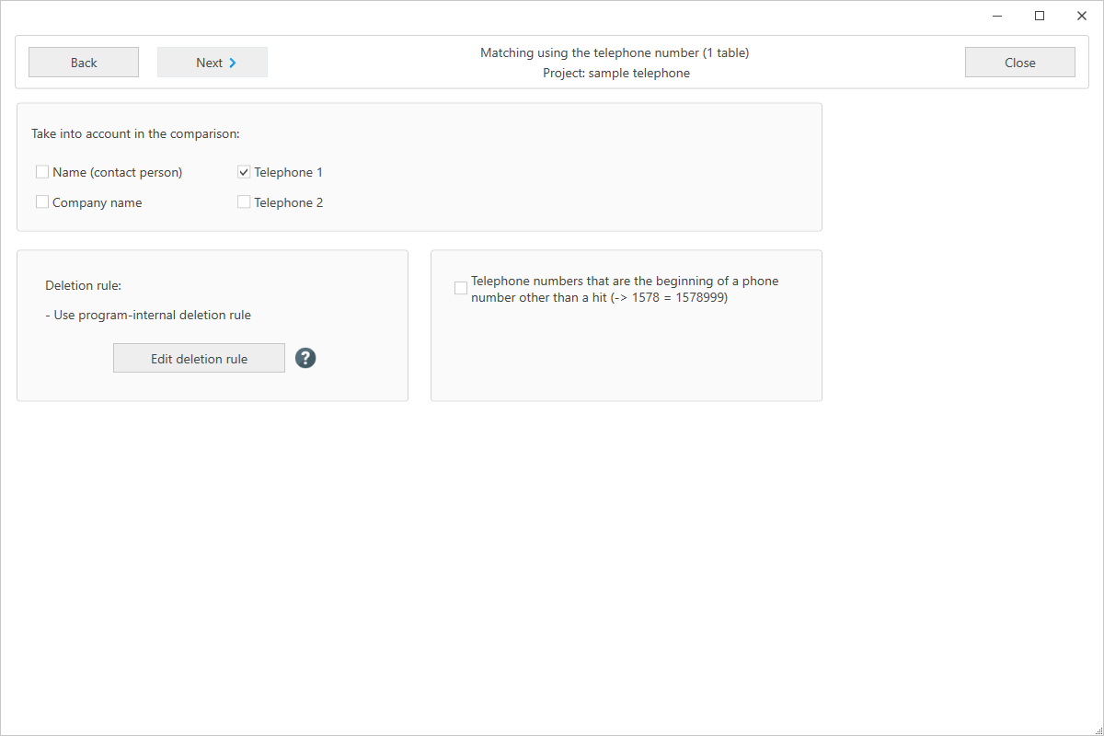Viewport: 1104px width, 736px height.
Task: Maximize the application window
Action: pyautogui.click(x=1040, y=16)
